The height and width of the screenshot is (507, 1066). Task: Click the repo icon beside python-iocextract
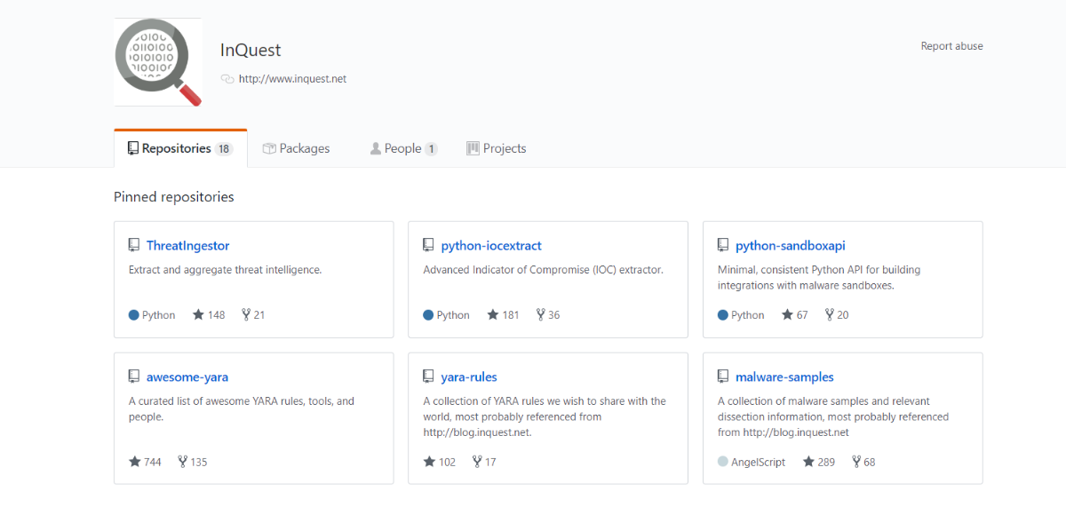click(428, 246)
